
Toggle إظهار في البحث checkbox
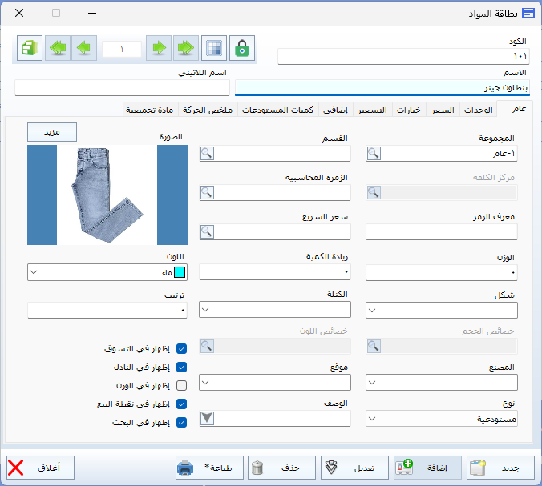coord(181,422)
